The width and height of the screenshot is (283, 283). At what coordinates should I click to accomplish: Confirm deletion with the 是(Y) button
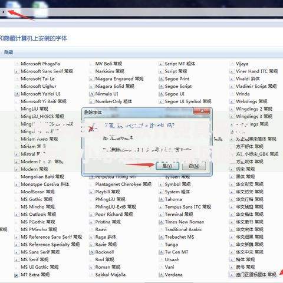click(x=167, y=166)
